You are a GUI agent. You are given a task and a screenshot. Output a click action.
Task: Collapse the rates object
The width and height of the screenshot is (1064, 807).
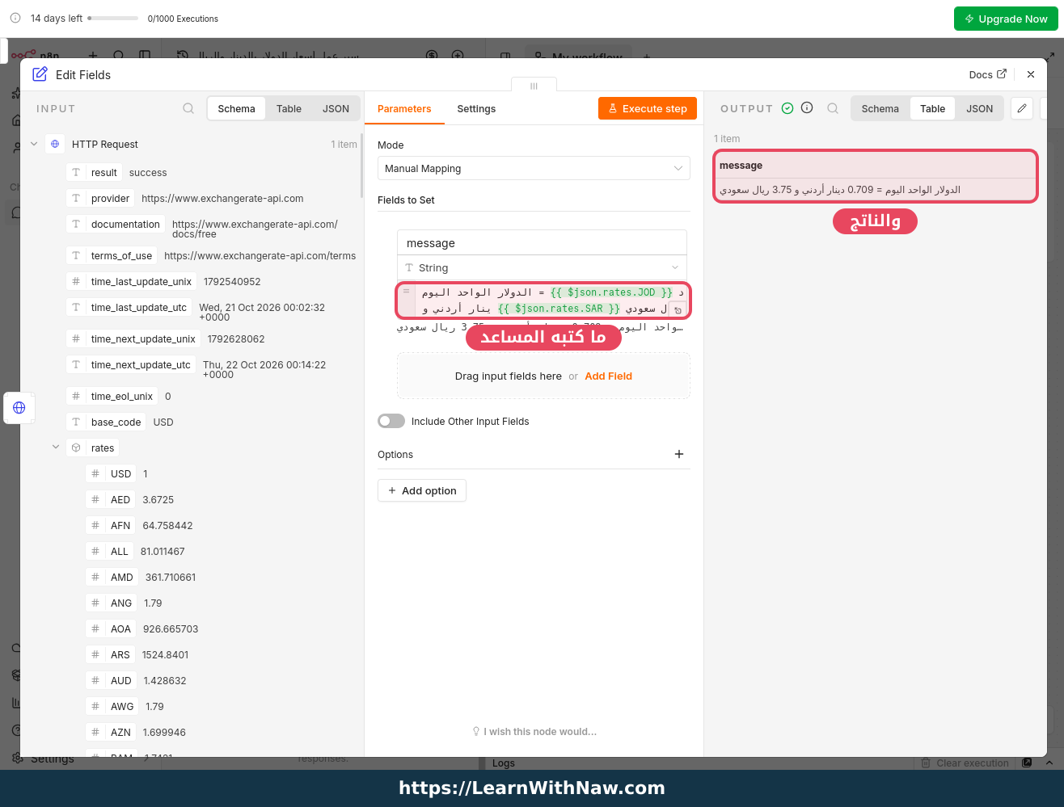tap(56, 447)
